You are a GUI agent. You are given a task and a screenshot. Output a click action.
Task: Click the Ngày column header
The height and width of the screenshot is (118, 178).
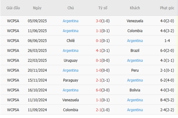click(37, 8)
